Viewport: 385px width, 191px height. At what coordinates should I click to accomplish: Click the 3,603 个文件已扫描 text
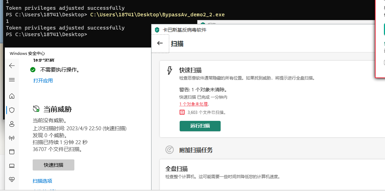pos(207,113)
